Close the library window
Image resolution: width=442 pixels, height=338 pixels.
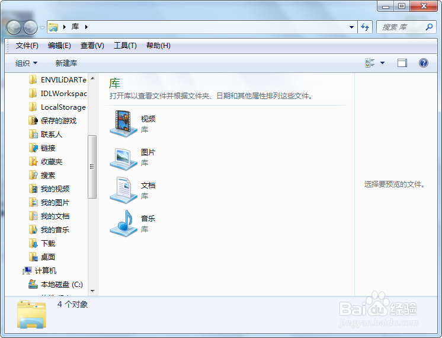coord(424,6)
